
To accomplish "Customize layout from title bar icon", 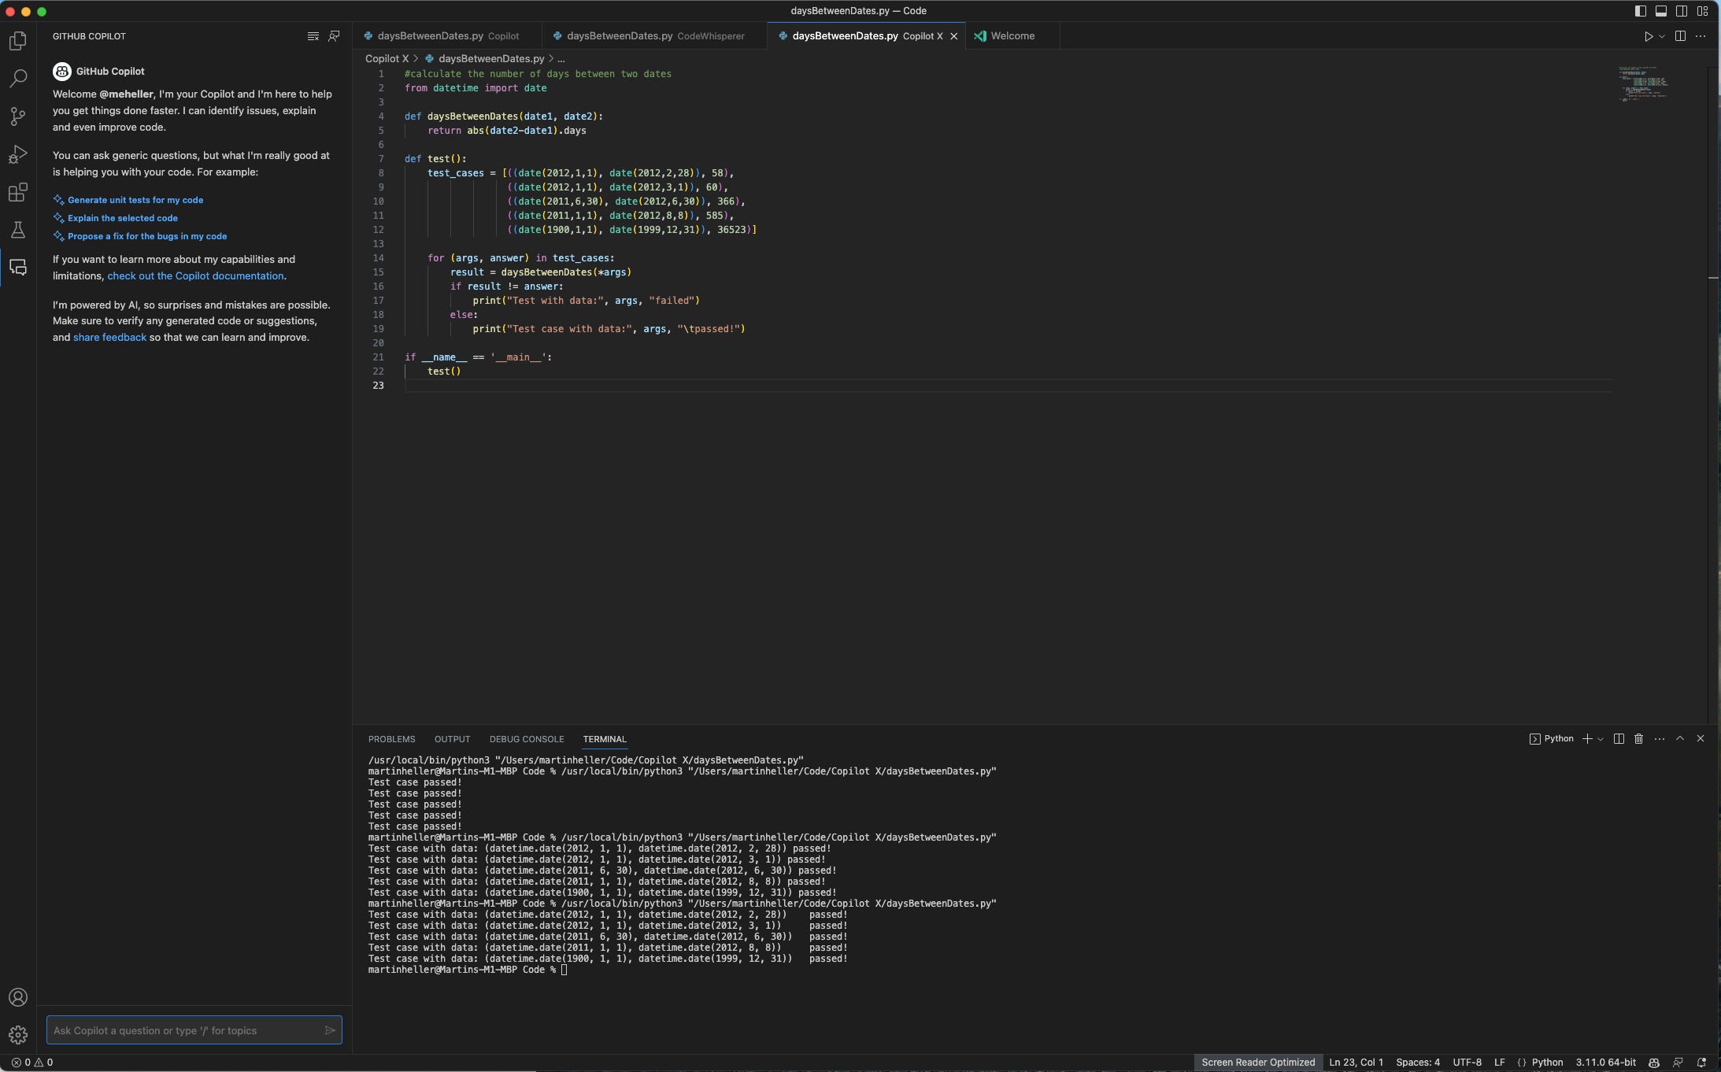I will click(1702, 11).
